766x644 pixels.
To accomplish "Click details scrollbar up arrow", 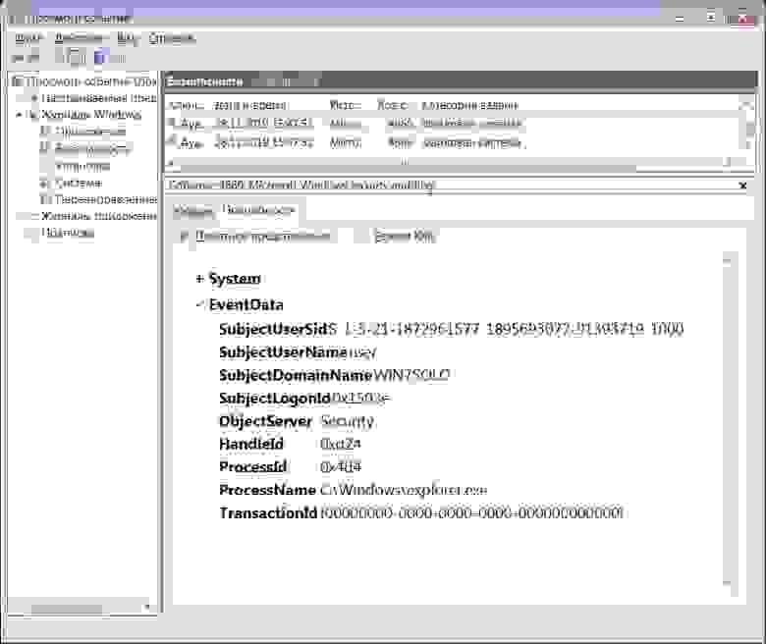I will pos(727,261).
